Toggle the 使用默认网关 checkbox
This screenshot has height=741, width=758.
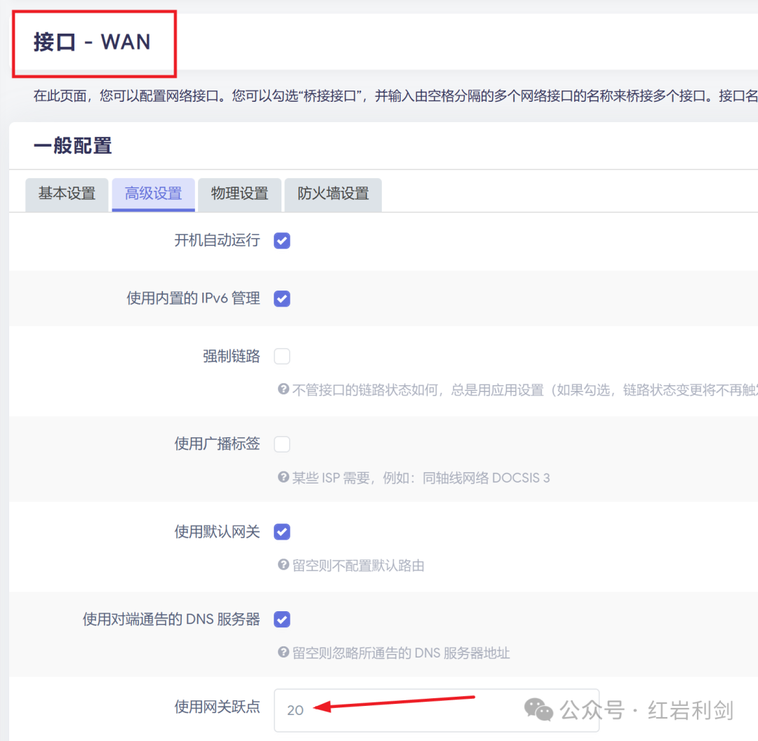tap(282, 532)
